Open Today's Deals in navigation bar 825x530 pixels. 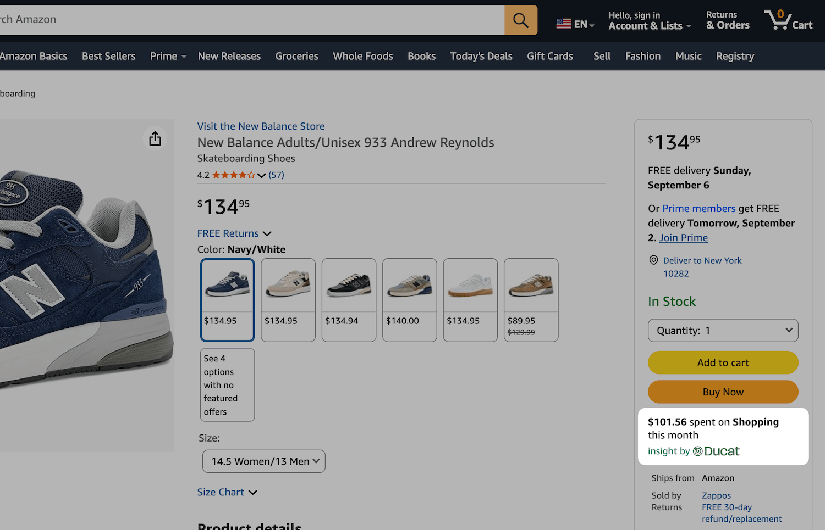481,56
